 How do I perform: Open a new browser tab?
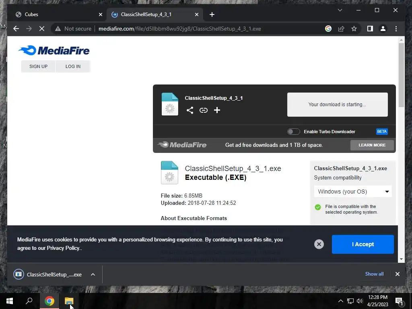[212, 14]
